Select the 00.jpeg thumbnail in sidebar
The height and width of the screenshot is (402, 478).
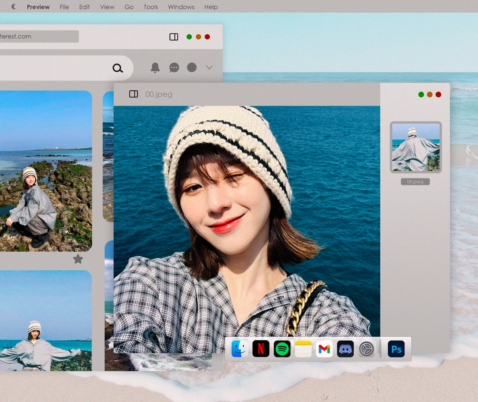416,147
